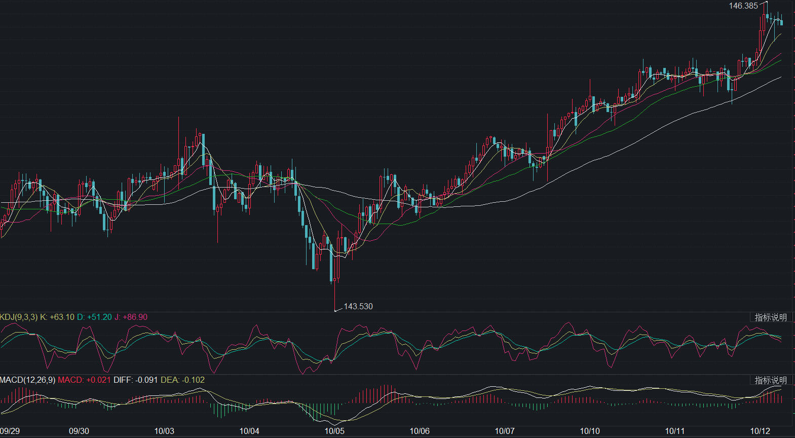Click the D: +51.20 value
Image resolution: width=795 pixels, height=438 pixels.
(94, 317)
